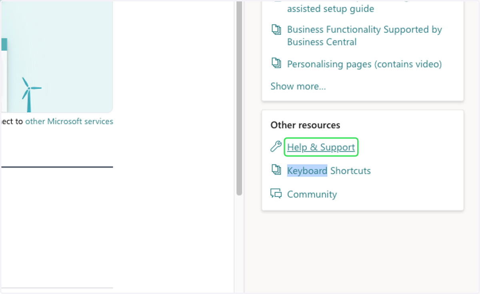480x294 pixels.
Task: Follow the other Microsoft services link
Action: click(x=69, y=121)
